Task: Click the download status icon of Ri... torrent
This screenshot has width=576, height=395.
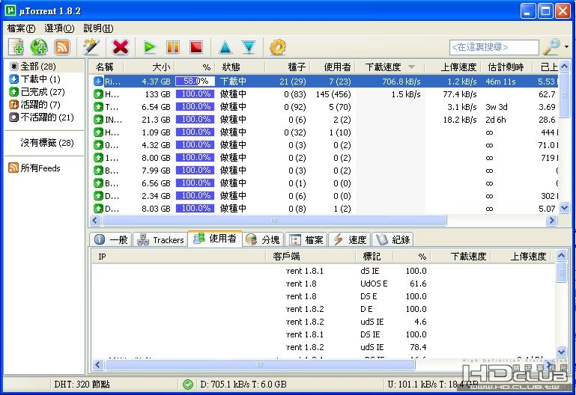Action: (x=98, y=81)
